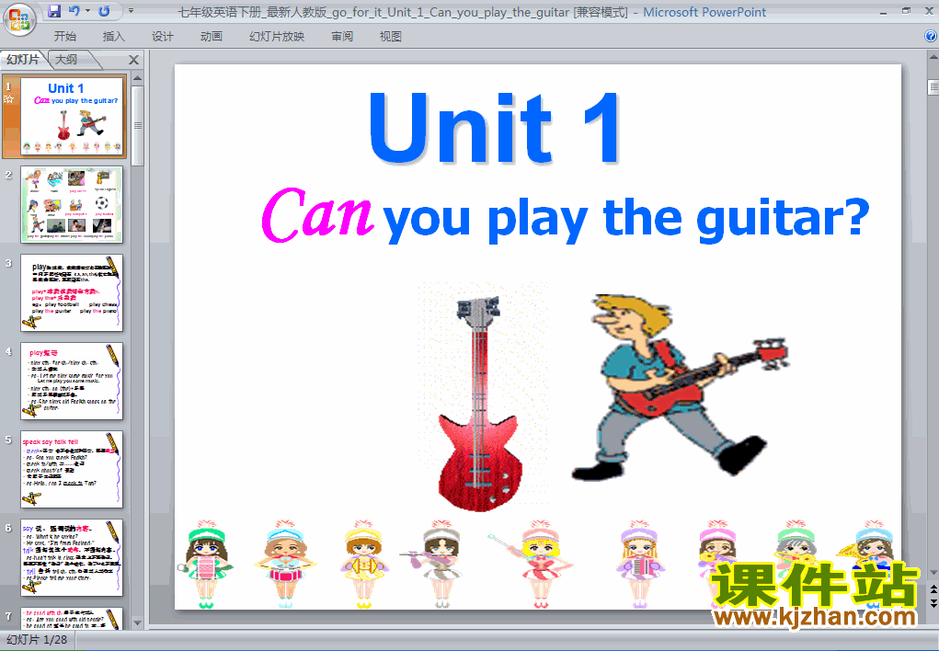Click the Undo icon
Image resolution: width=939 pixels, height=651 pixels.
[x=74, y=11]
